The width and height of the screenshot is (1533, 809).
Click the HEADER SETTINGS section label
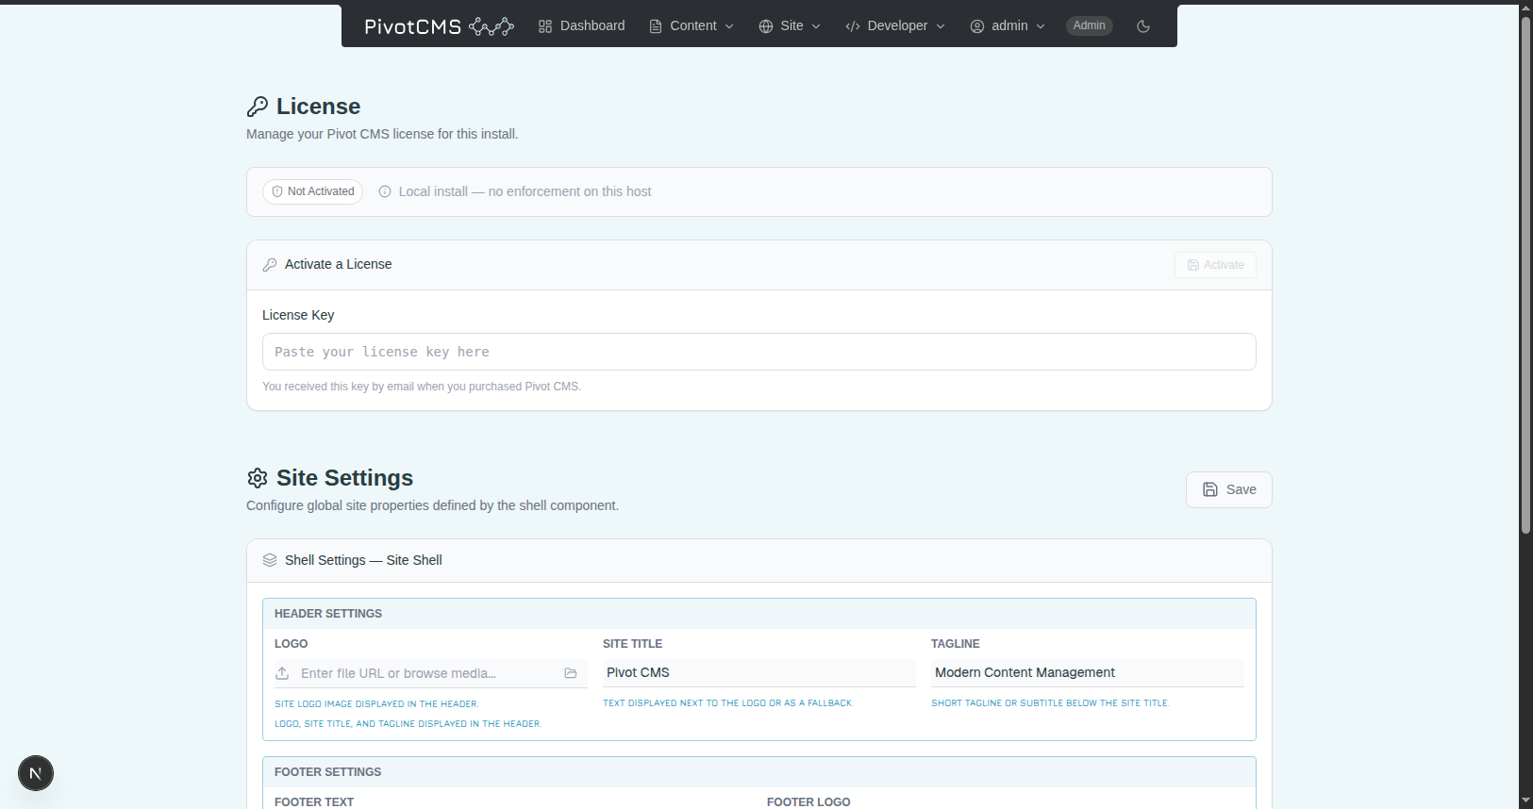(328, 614)
